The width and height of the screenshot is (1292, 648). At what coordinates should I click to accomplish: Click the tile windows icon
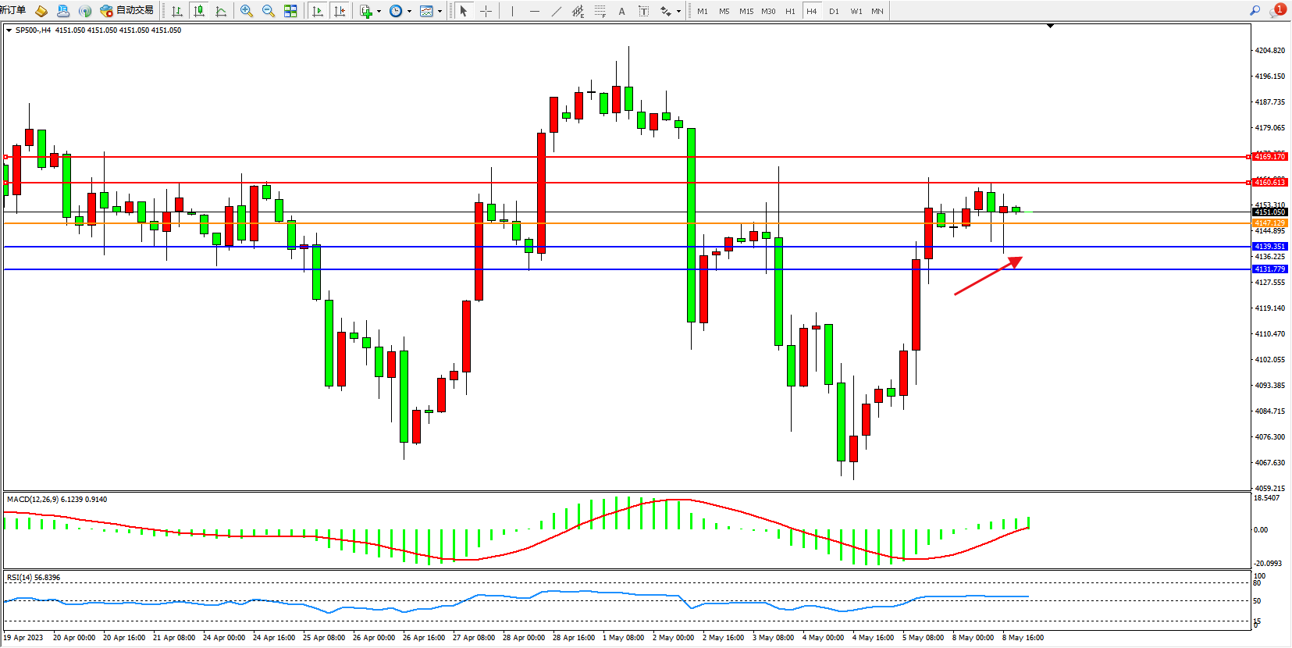click(290, 11)
